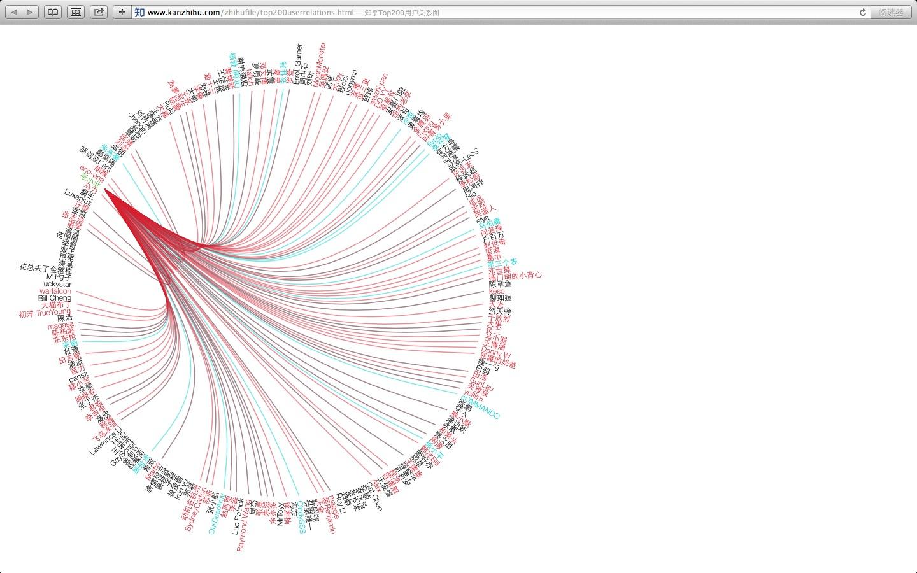Click the "MoonMonster" label
Image resolution: width=917 pixels, height=573 pixels.
320,63
